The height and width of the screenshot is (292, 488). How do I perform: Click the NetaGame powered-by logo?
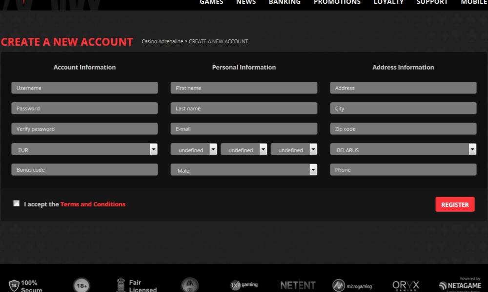point(459,286)
